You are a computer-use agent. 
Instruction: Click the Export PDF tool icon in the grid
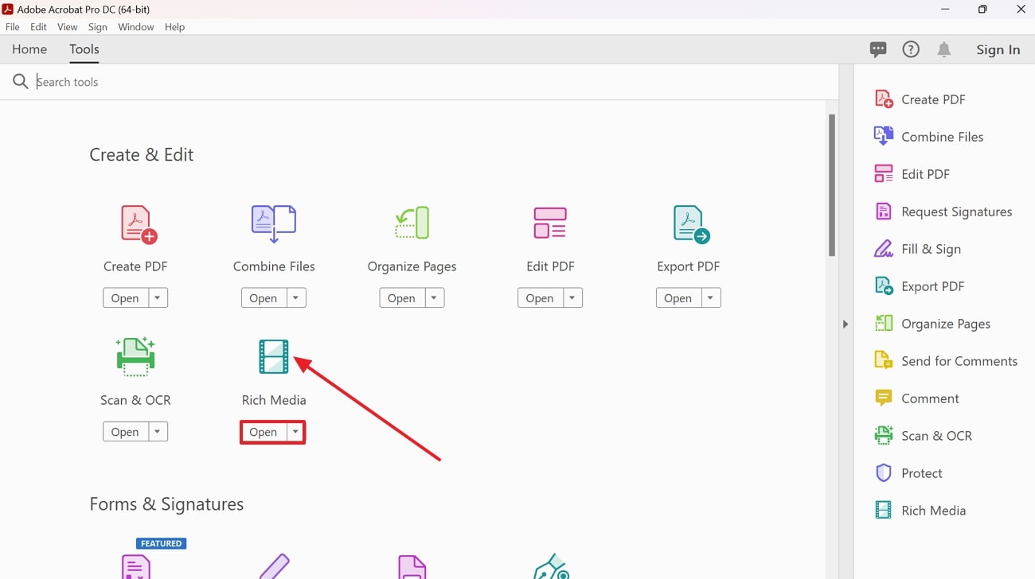[690, 224]
